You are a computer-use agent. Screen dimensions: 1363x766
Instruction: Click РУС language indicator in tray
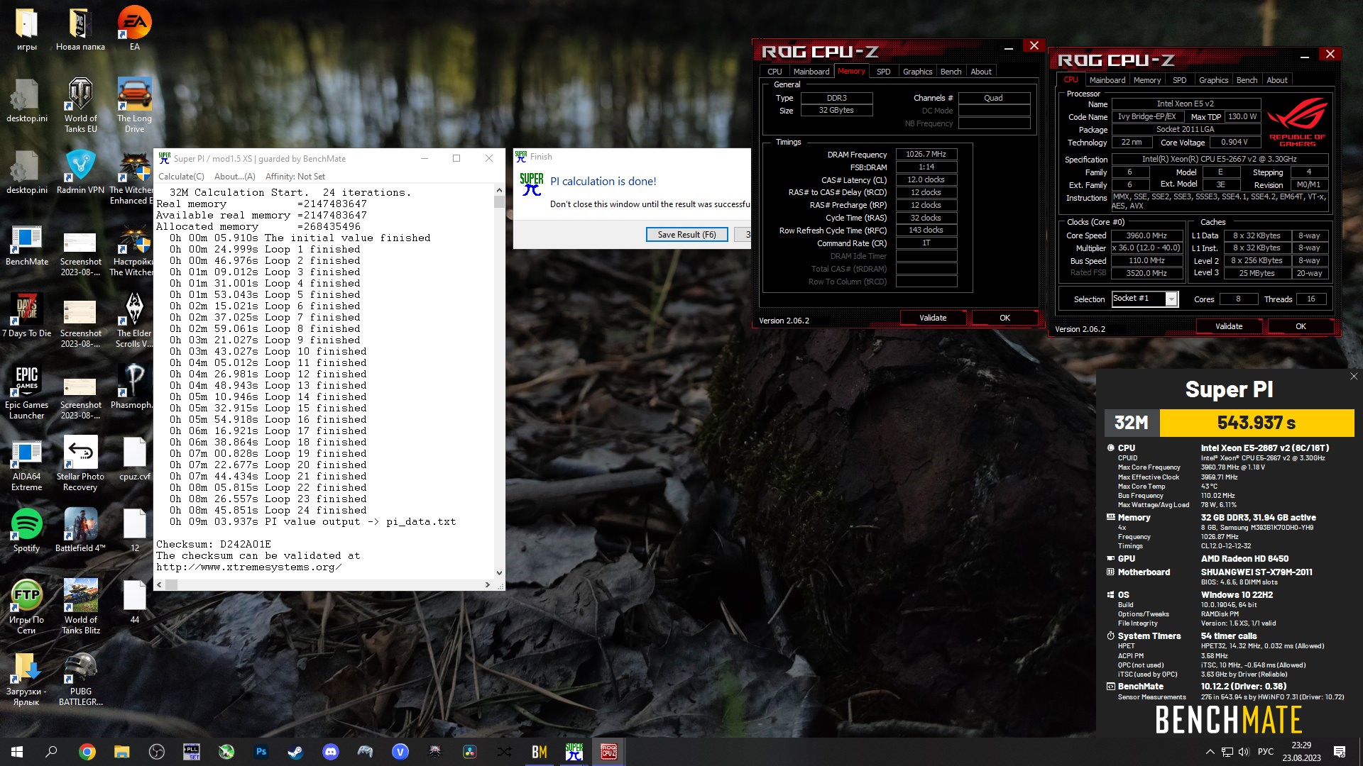tap(1265, 752)
